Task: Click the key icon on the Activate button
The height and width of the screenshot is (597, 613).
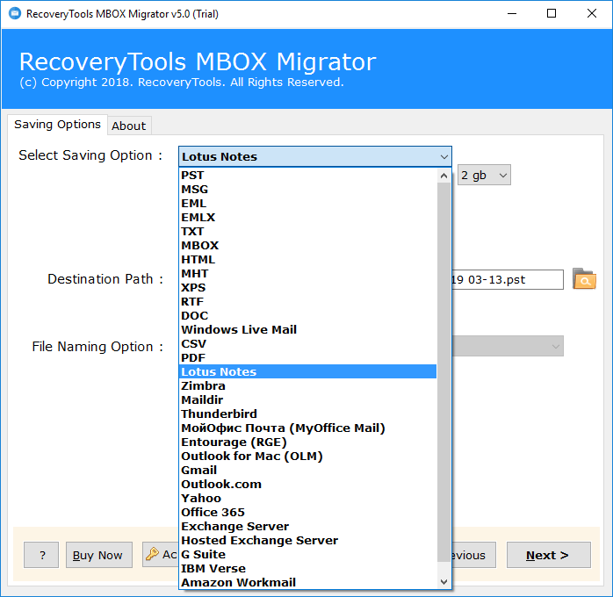Action: tap(152, 554)
